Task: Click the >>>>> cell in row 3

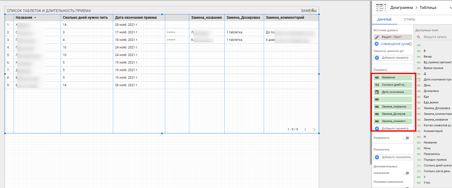Action: point(171,40)
